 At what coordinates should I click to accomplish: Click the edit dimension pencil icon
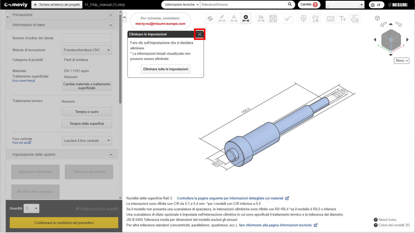[222, 19]
